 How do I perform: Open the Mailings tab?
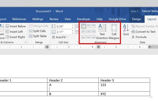[38, 19]
